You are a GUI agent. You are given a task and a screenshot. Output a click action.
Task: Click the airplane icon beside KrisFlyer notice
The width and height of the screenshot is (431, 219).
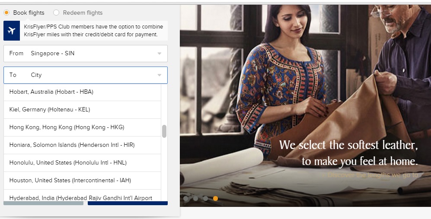[12, 31]
